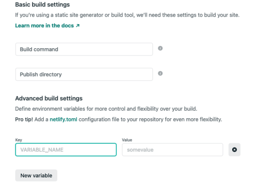
Task: Focus the Build command field
Action: [84, 49]
